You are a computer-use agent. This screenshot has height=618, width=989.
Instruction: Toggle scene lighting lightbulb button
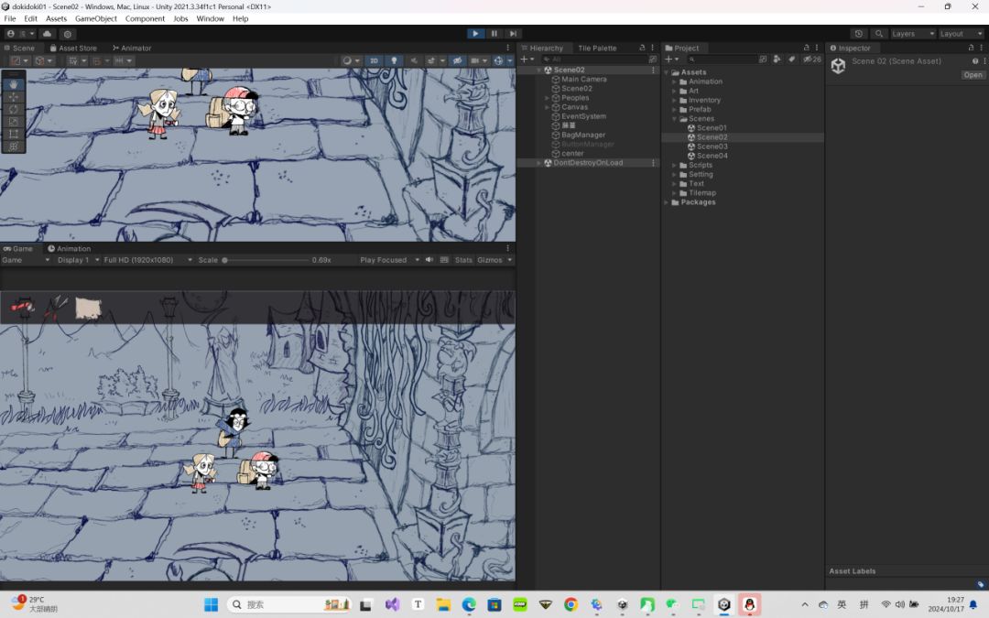395,60
